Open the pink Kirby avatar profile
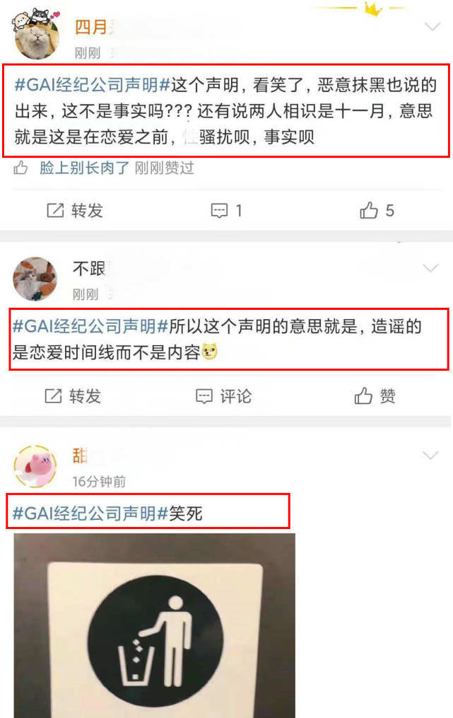Screen dimensions: 453x718 [x=35, y=466]
